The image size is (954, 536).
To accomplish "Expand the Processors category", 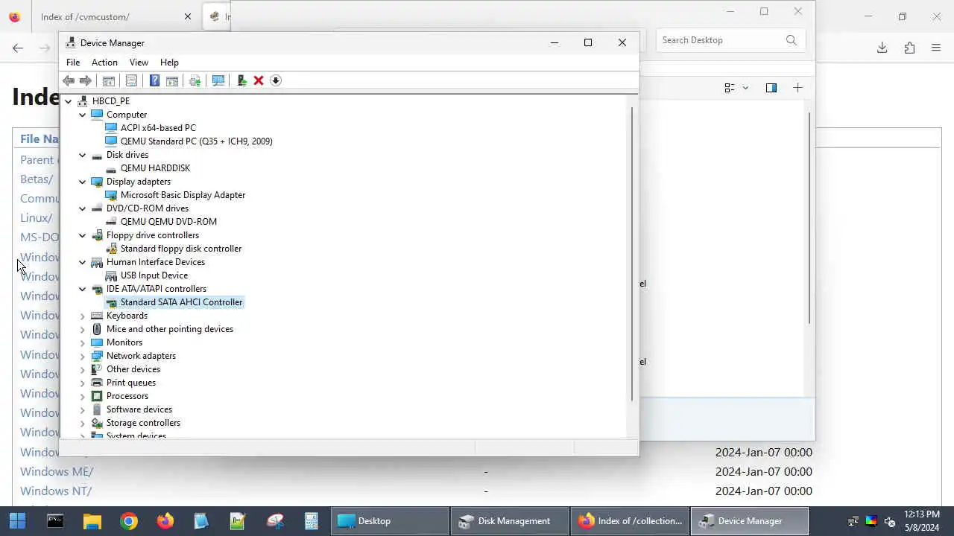I will tap(83, 396).
